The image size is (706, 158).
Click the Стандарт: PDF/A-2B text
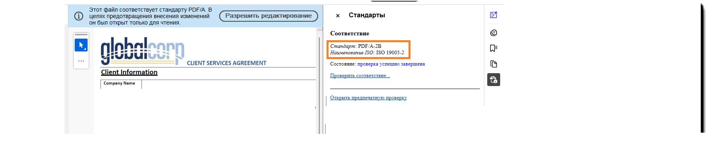click(x=356, y=46)
